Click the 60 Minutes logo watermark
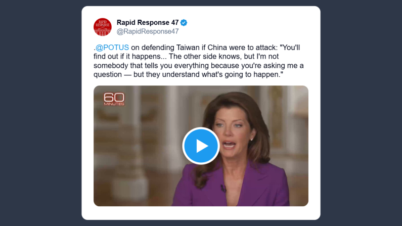The width and height of the screenshot is (402, 226). click(114, 99)
